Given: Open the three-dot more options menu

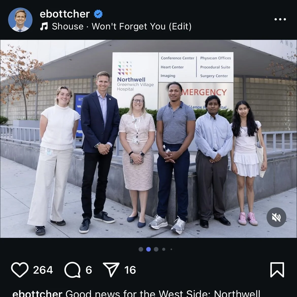Looking at the screenshot, I should click(280, 19).
